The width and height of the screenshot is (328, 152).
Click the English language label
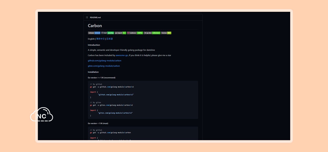[91, 39]
